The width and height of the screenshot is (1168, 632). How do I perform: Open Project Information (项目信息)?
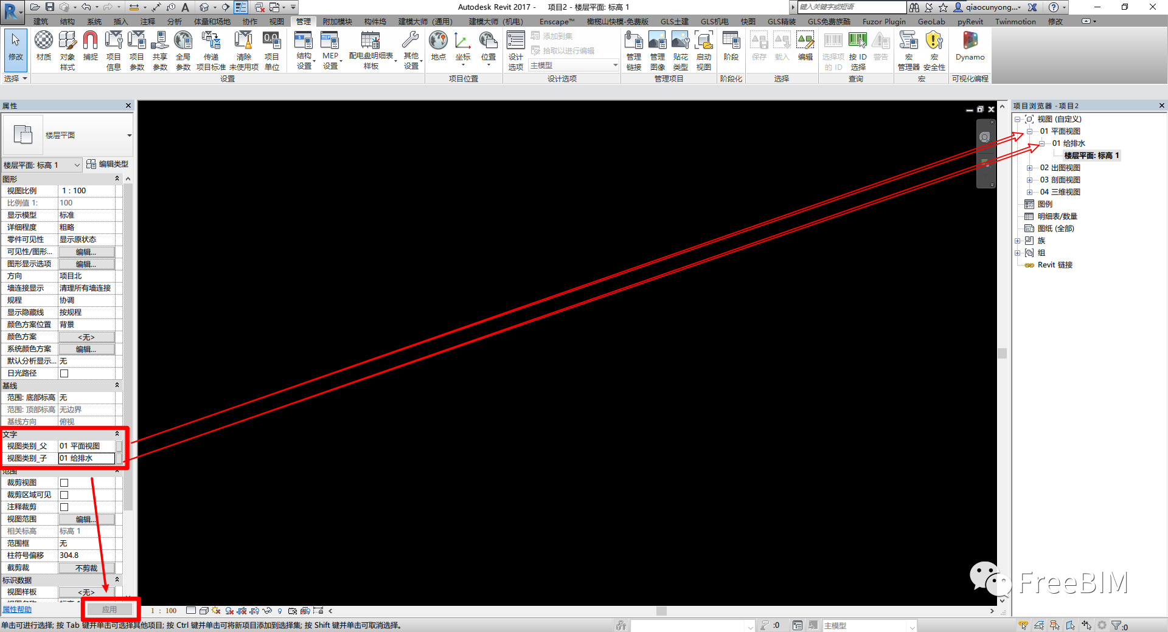coord(114,50)
